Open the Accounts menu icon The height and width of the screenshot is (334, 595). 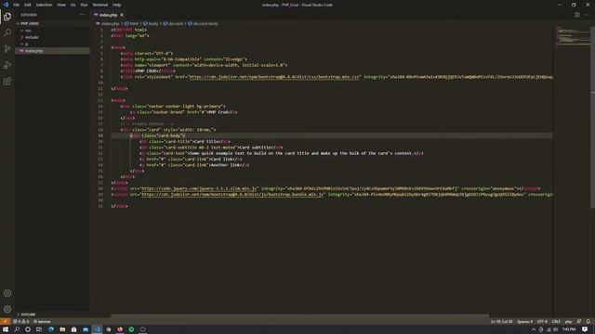pos(7,293)
